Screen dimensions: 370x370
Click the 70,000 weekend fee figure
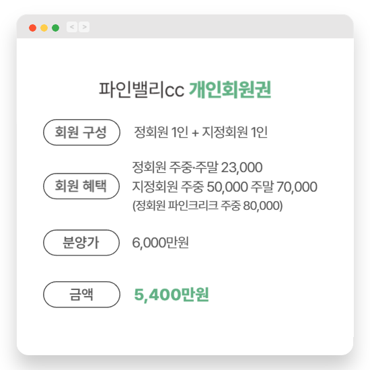297,187
